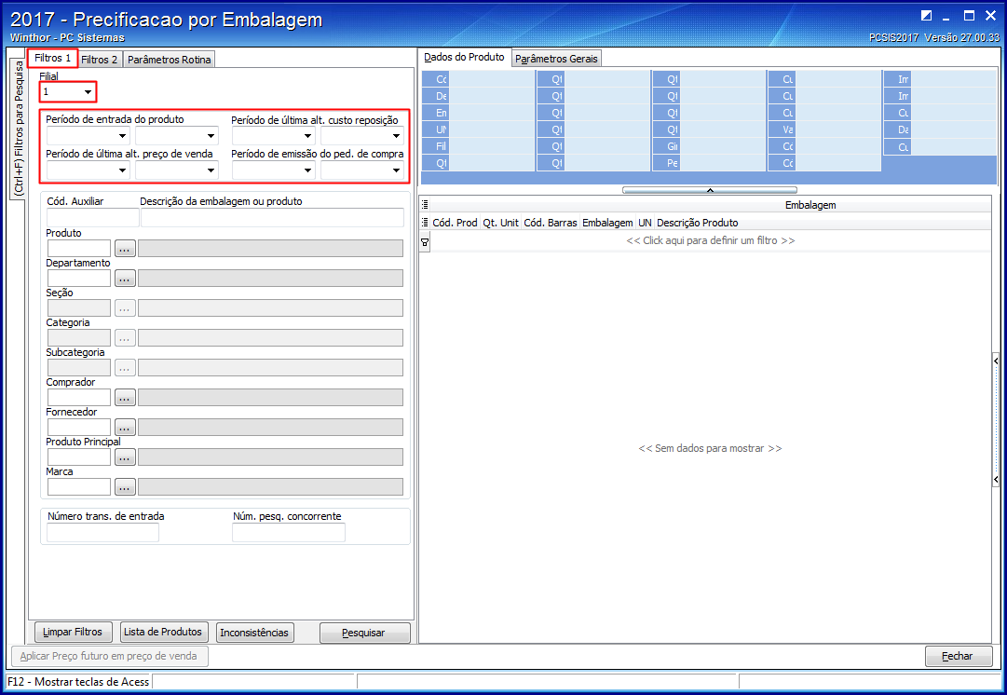Click the Fornecedor code input field
Image resolution: width=1007 pixels, height=695 pixels.
[x=79, y=427]
